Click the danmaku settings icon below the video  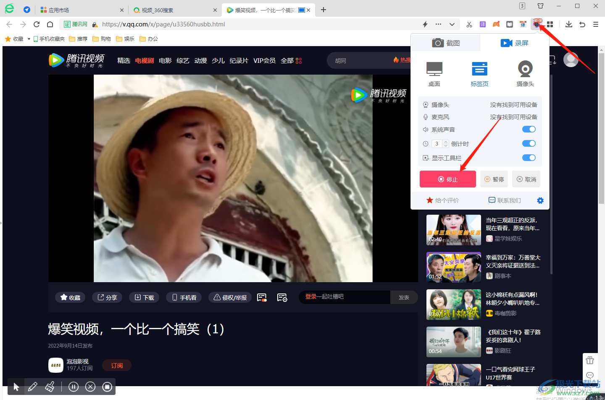tap(282, 298)
